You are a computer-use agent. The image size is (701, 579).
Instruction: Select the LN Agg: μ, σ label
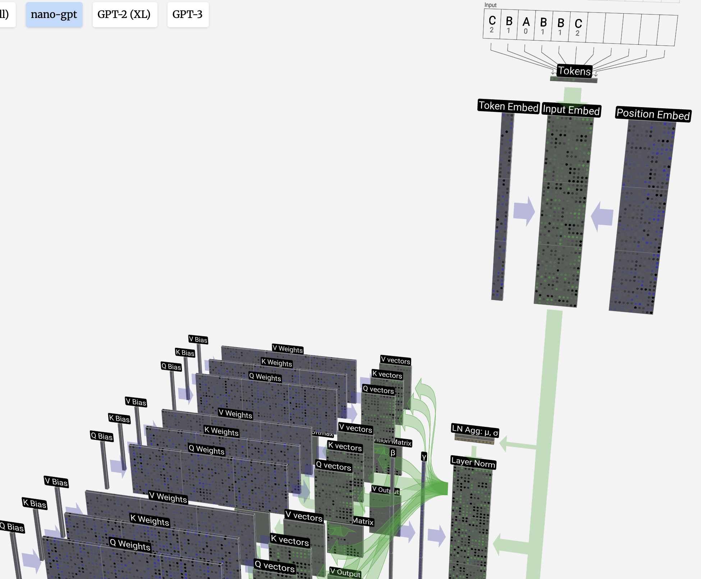(475, 430)
